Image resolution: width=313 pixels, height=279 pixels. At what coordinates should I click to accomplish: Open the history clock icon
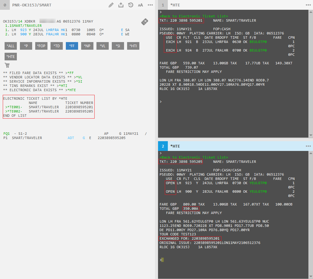pyautogui.click(x=131, y=5)
